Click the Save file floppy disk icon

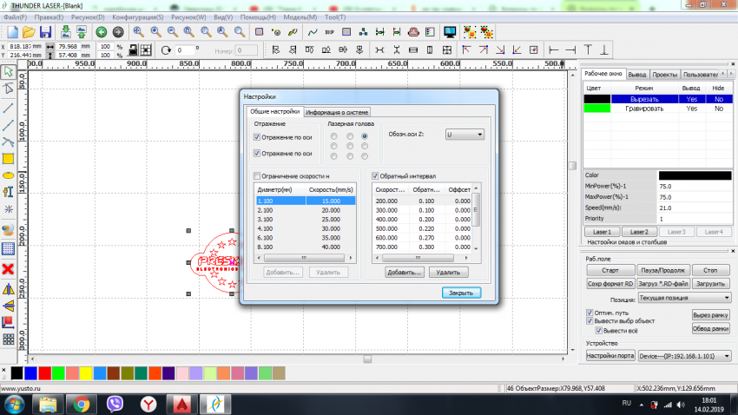pyautogui.click(x=45, y=32)
